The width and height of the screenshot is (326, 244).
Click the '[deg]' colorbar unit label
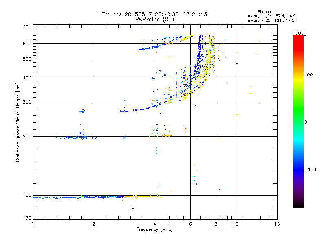coord(299,33)
